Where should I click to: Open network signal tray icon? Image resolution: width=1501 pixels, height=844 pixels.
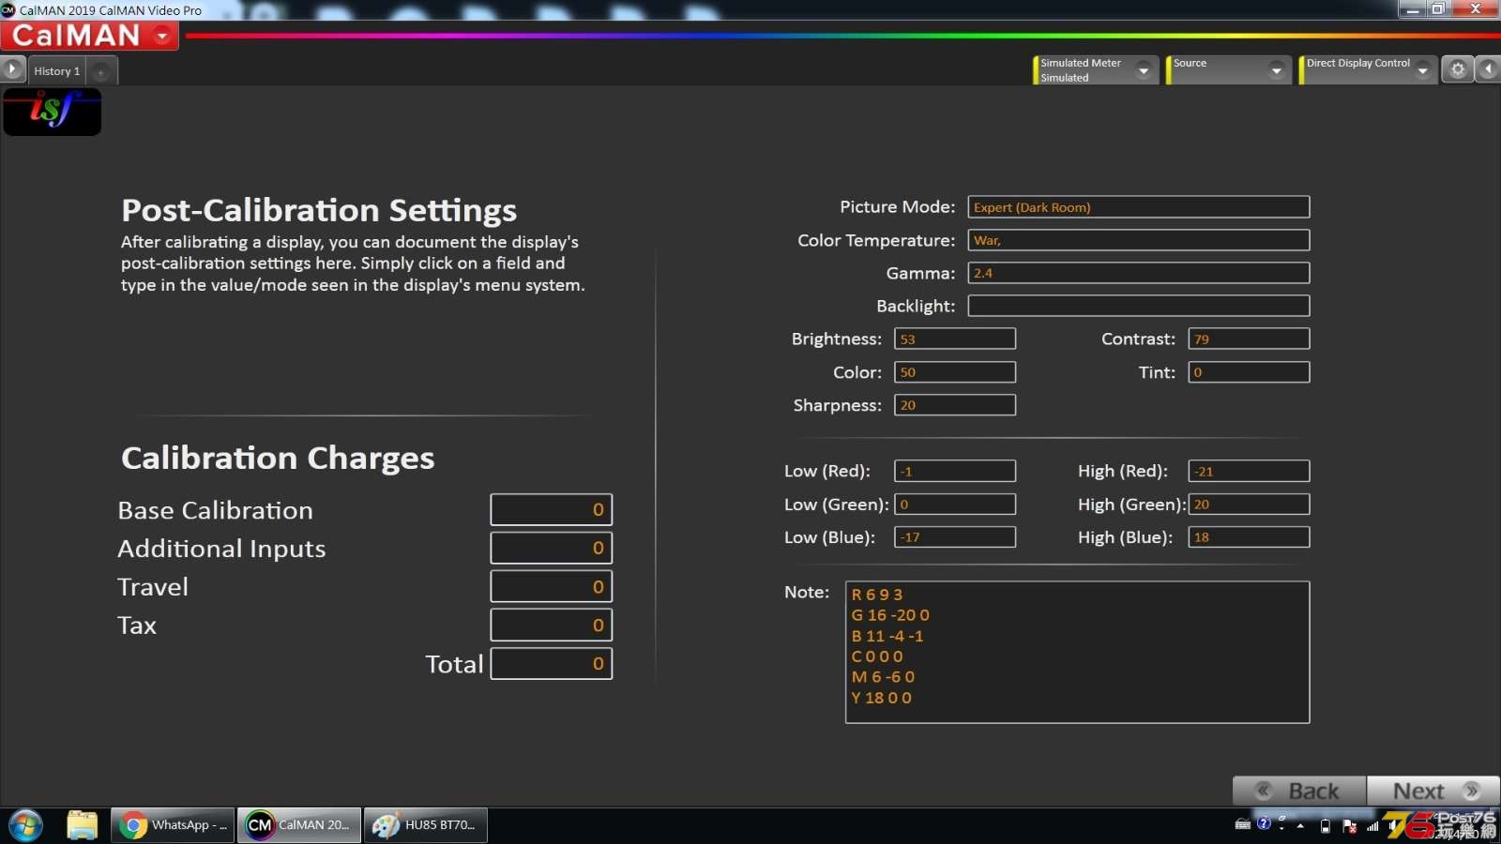[1372, 826]
